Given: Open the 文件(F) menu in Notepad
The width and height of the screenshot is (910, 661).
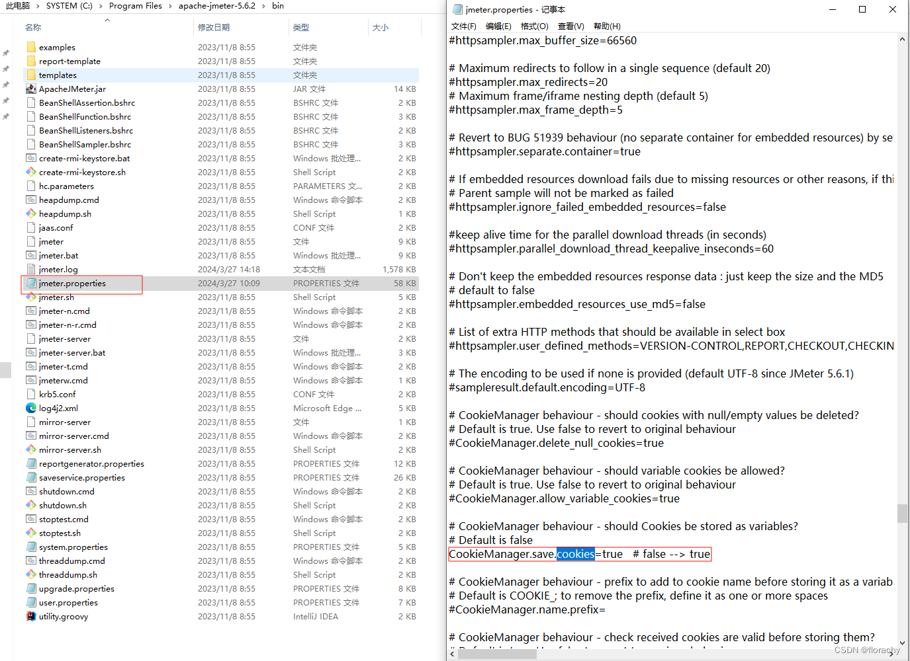Looking at the screenshot, I should pos(464,26).
